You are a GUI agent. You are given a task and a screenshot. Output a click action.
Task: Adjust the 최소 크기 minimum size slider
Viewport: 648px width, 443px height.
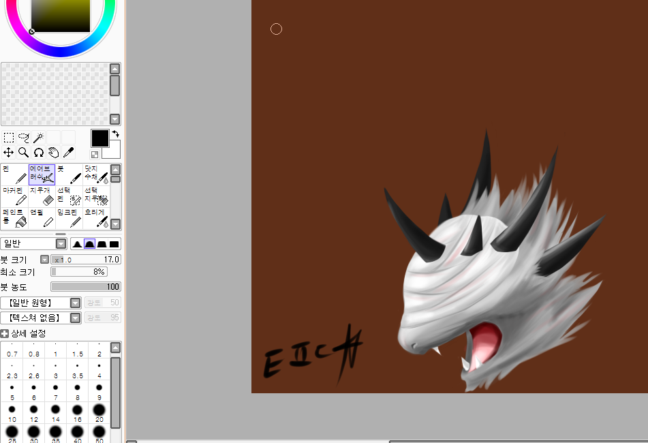tap(79, 271)
